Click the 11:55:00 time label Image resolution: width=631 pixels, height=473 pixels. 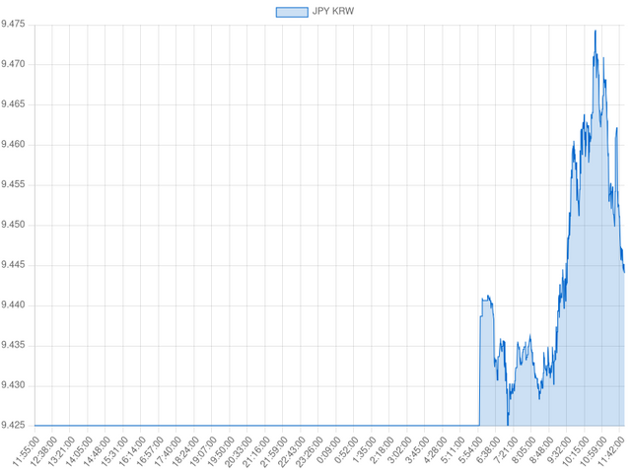(26, 452)
